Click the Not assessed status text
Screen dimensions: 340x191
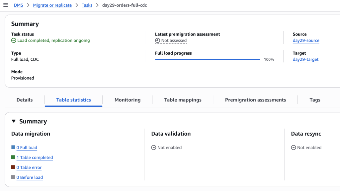pos(174,40)
